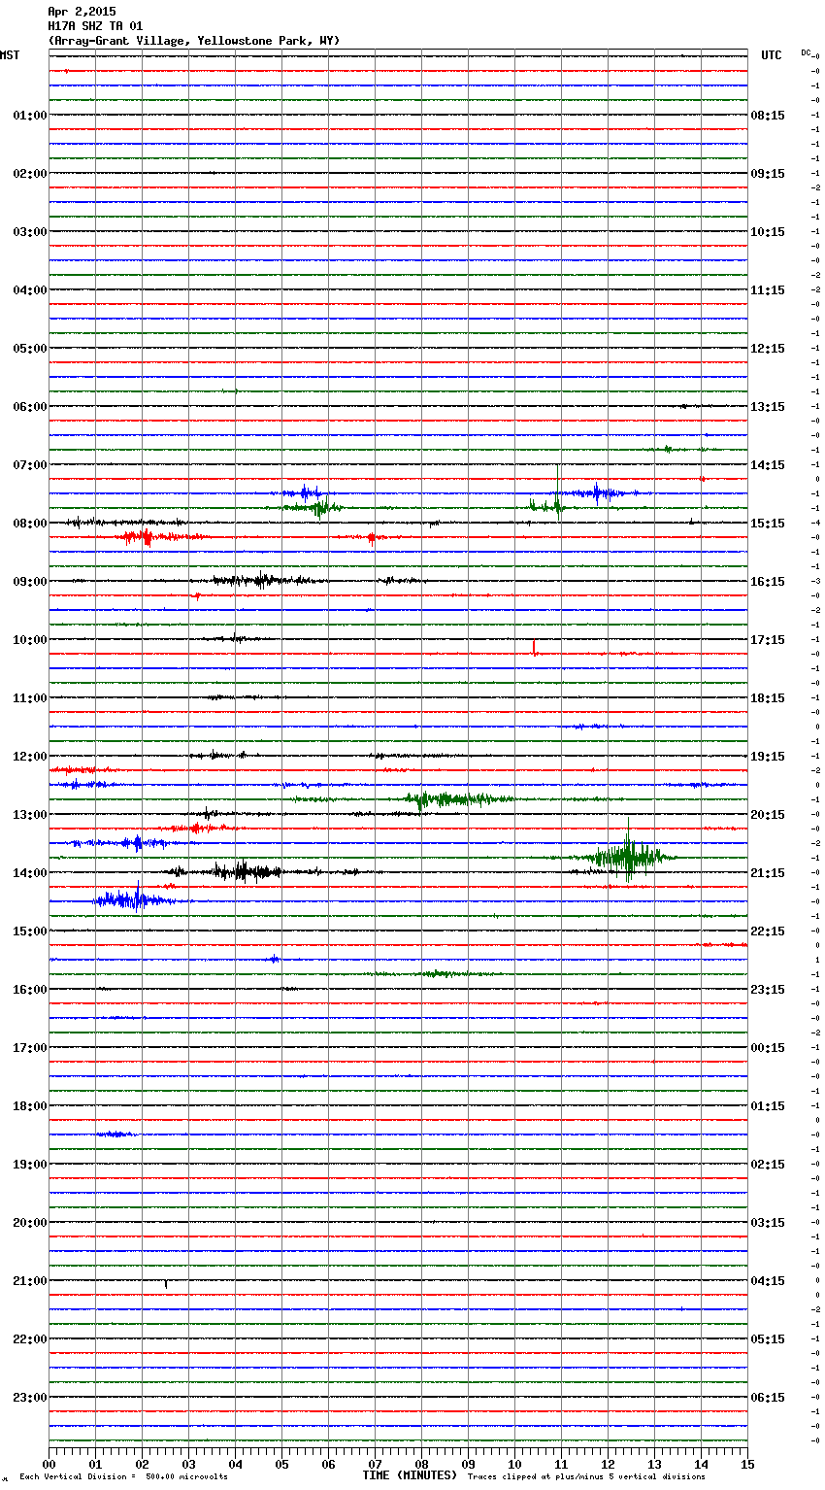825x1490 pixels.
Task: Click the "DC" offset column header
Action: coord(806,52)
